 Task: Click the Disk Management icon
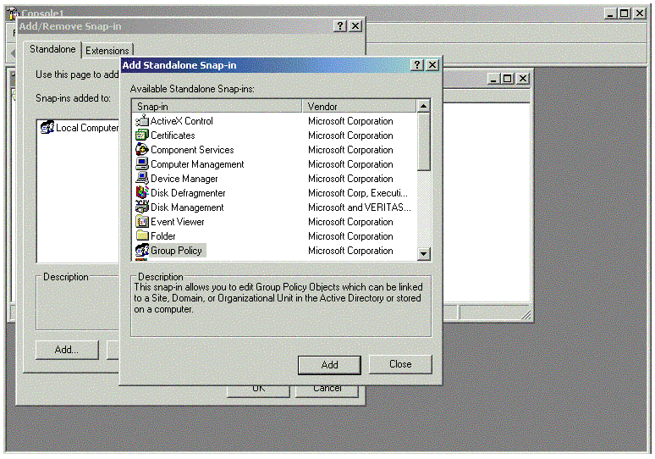(142, 207)
